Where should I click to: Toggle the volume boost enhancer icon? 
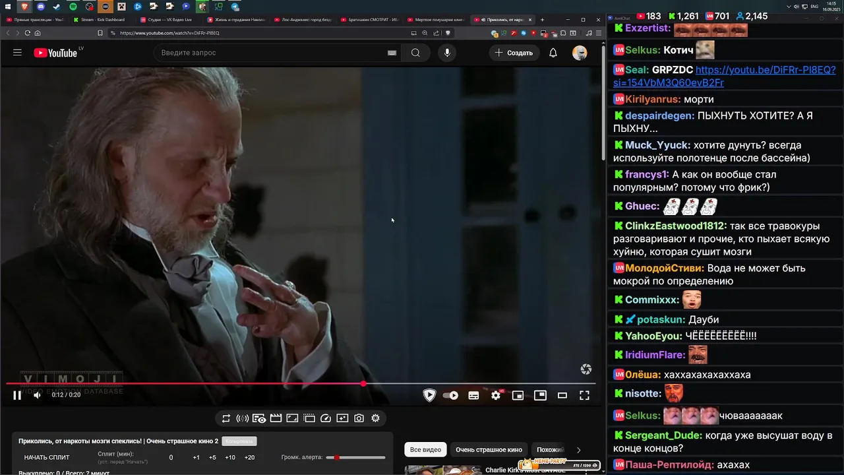pos(243,418)
